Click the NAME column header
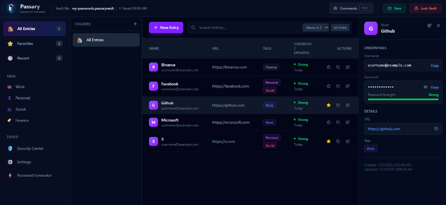 click(154, 48)
